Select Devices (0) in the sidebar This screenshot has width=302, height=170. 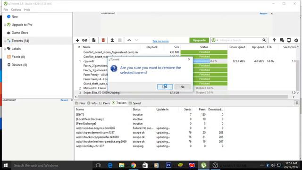click(17, 65)
